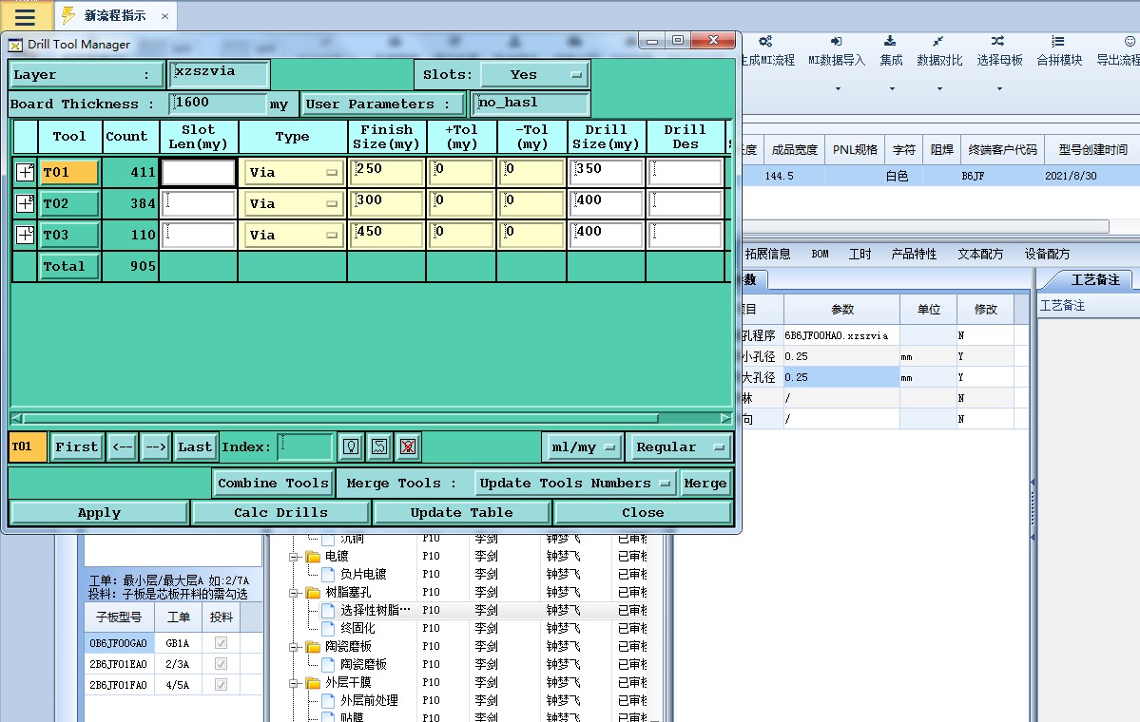1140x722 pixels.
Task: Click the 电镀 folder icon in the tree
Action: tap(314, 557)
